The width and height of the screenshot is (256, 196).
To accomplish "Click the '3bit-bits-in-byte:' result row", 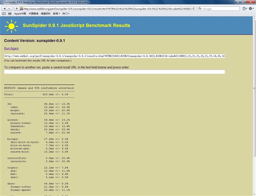I will click(39, 142).
